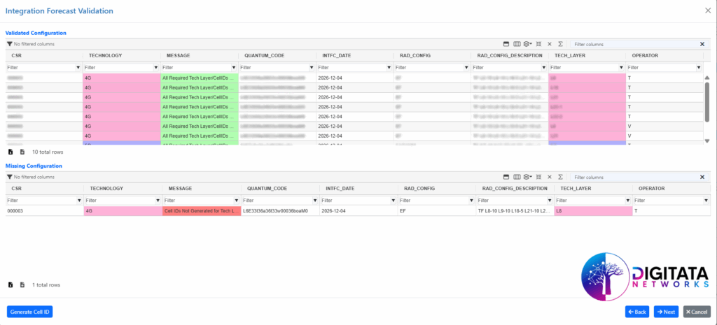Click the column chooser icon in Validated Configuration toolbar
This screenshot has width=717, height=325.
[517, 44]
